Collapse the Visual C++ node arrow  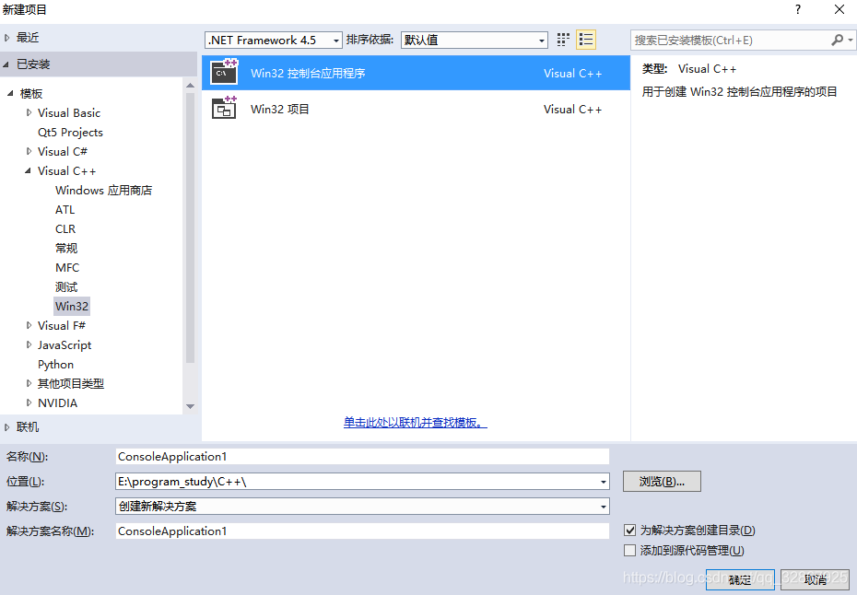(x=28, y=170)
